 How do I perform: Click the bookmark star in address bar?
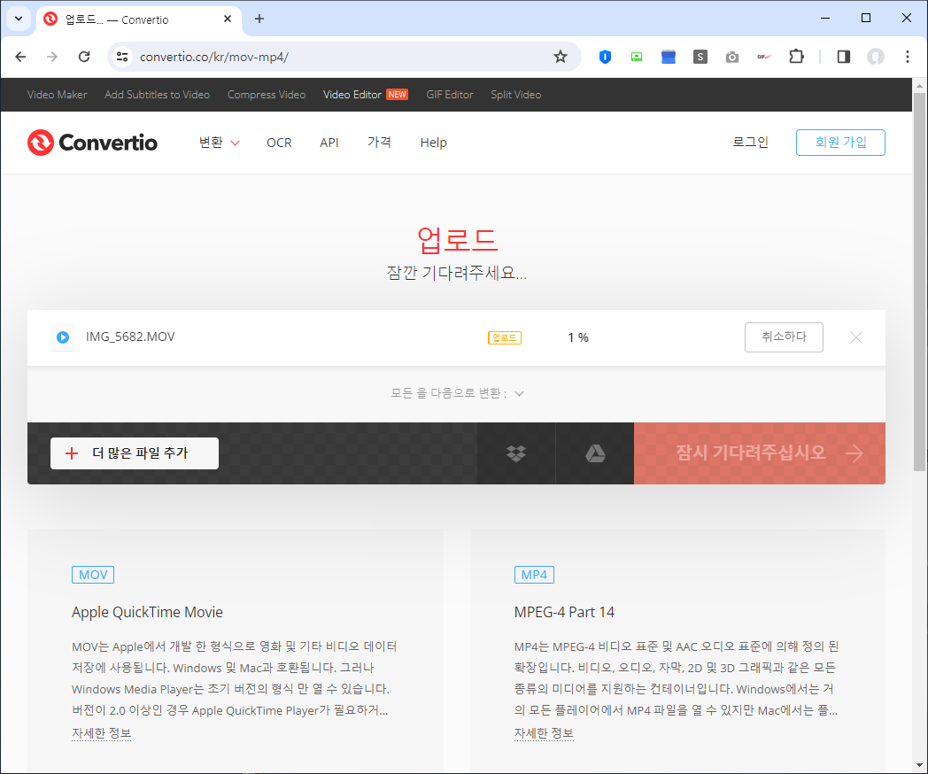tap(560, 55)
